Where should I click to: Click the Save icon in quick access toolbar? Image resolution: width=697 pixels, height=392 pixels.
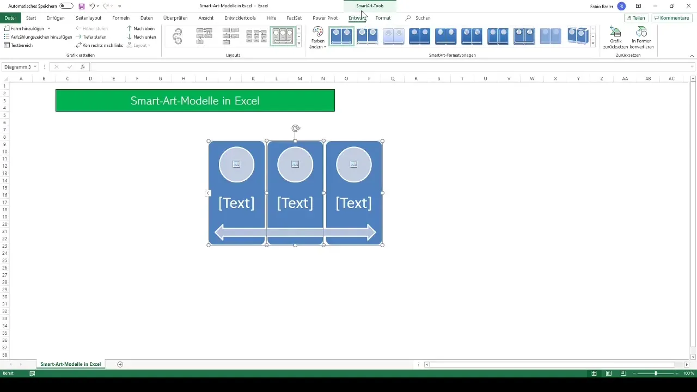click(82, 6)
